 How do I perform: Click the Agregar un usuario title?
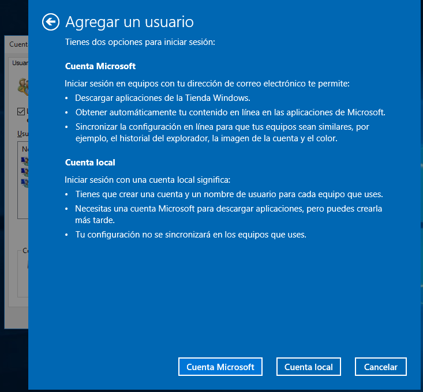pyautogui.click(x=129, y=22)
